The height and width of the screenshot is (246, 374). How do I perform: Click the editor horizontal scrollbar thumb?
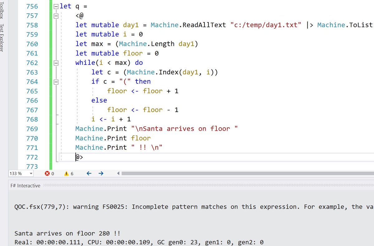[x=248, y=173]
